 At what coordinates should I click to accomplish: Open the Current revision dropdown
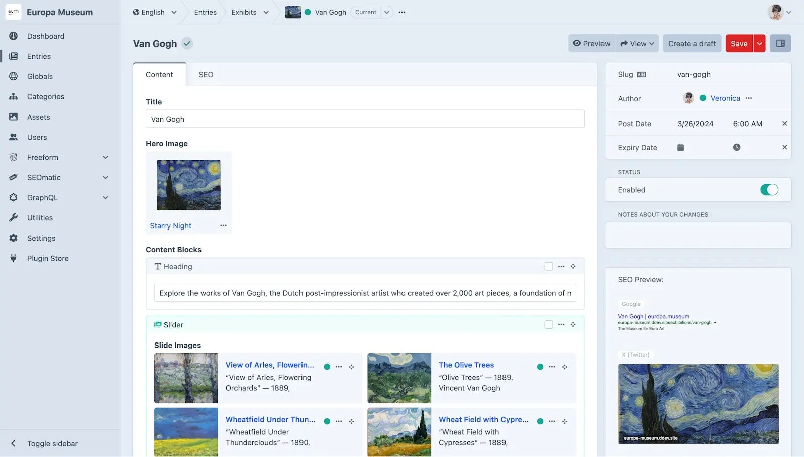[387, 12]
